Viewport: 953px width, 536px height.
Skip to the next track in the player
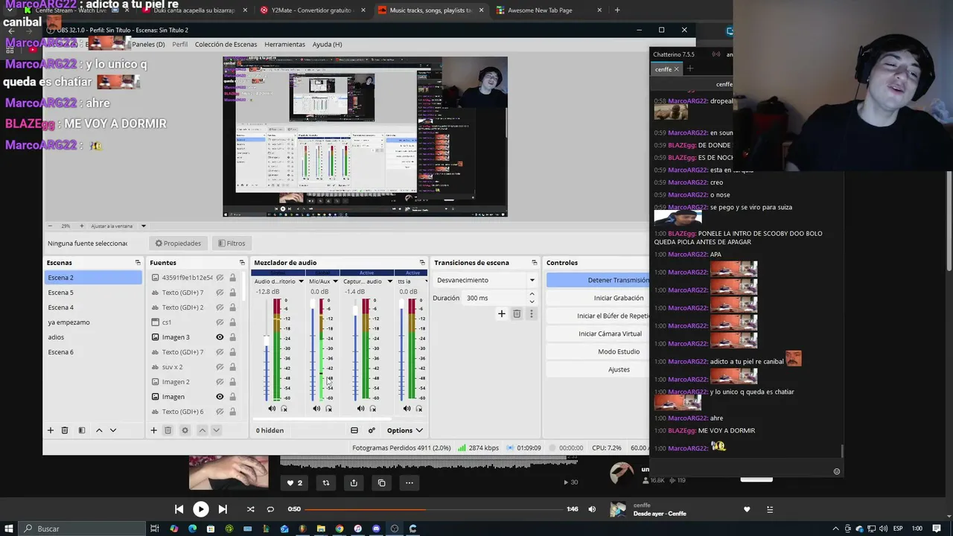tap(223, 509)
